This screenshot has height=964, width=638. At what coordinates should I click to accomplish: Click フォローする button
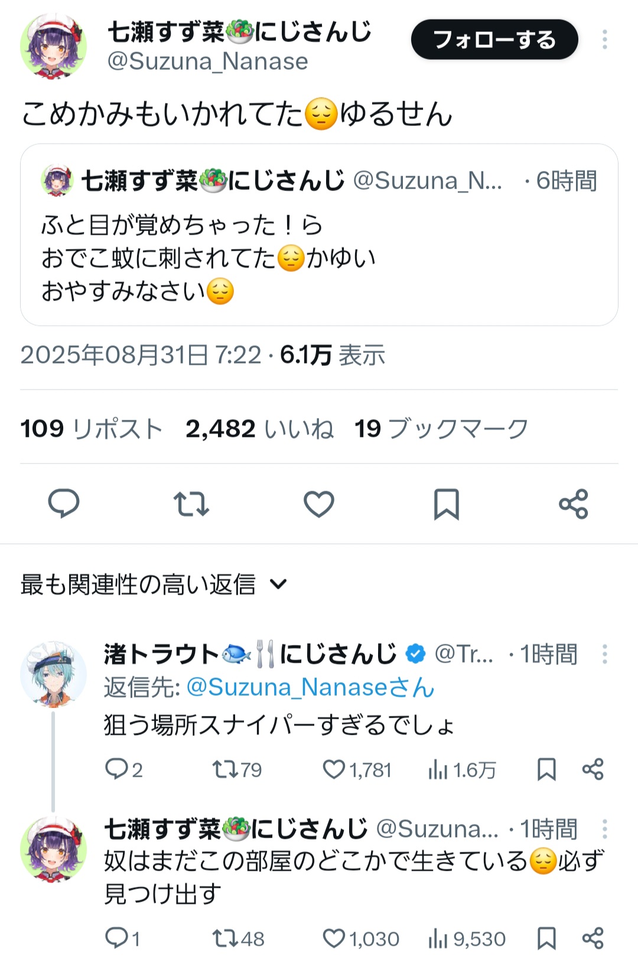pyautogui.click(x=494, y=40)
